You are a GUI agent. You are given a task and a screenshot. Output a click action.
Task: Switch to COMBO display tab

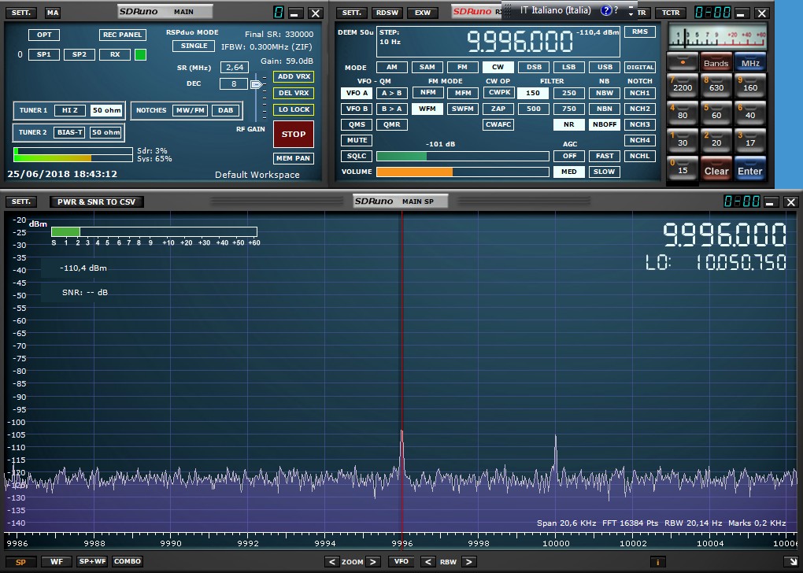(128, 562)
